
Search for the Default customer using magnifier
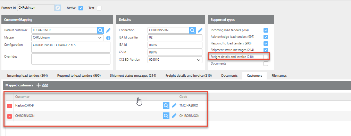(x=100, y=30)
